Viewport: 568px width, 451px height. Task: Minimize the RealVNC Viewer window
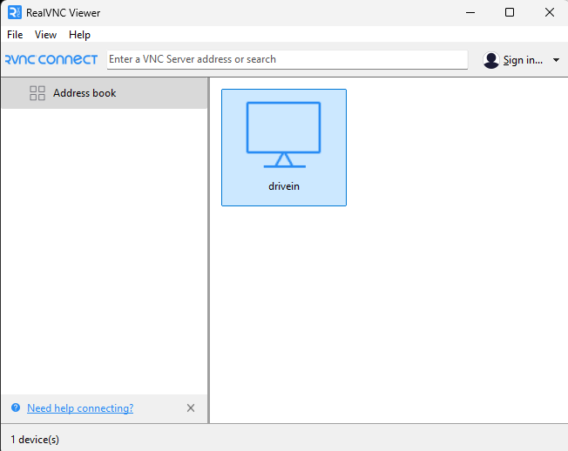coord(470,12)
